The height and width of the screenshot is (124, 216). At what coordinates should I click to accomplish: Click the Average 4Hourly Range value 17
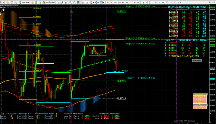coord(29,114)
